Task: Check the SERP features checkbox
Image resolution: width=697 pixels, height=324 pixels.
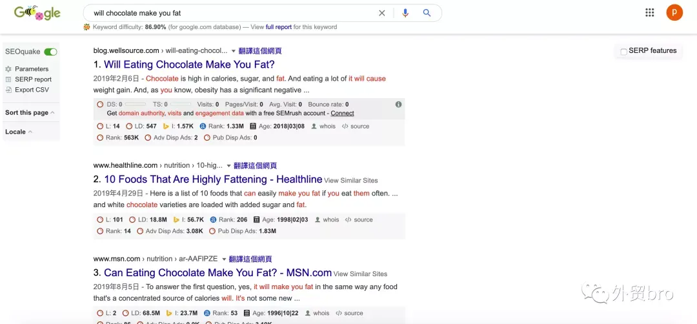Action: [x=623, y=52]
